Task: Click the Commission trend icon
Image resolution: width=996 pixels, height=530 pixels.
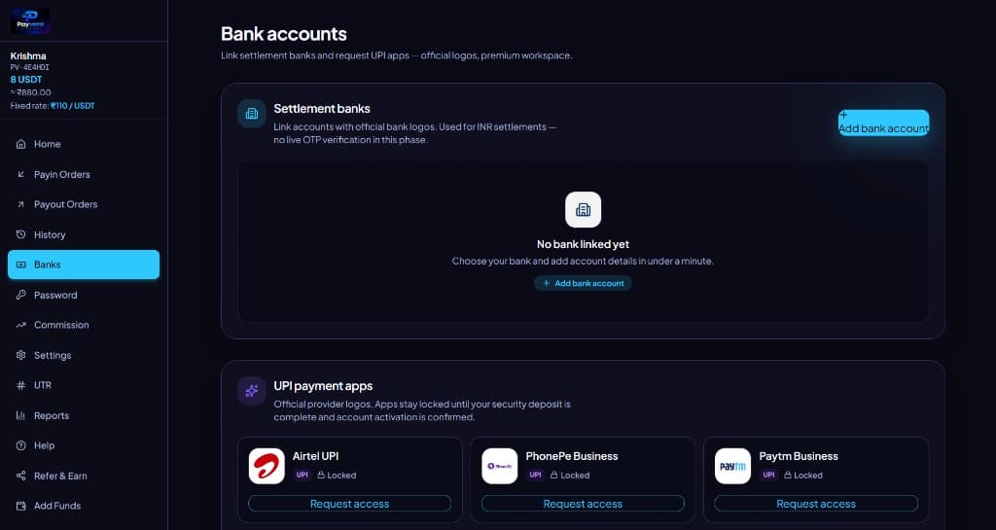Action: (21, 325)
